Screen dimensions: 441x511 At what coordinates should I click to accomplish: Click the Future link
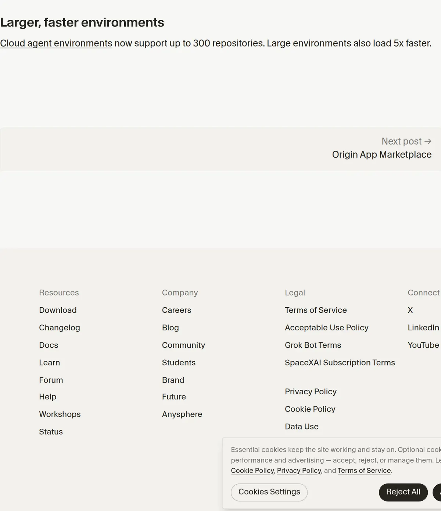pyautogui.click(x=174, y=397)
